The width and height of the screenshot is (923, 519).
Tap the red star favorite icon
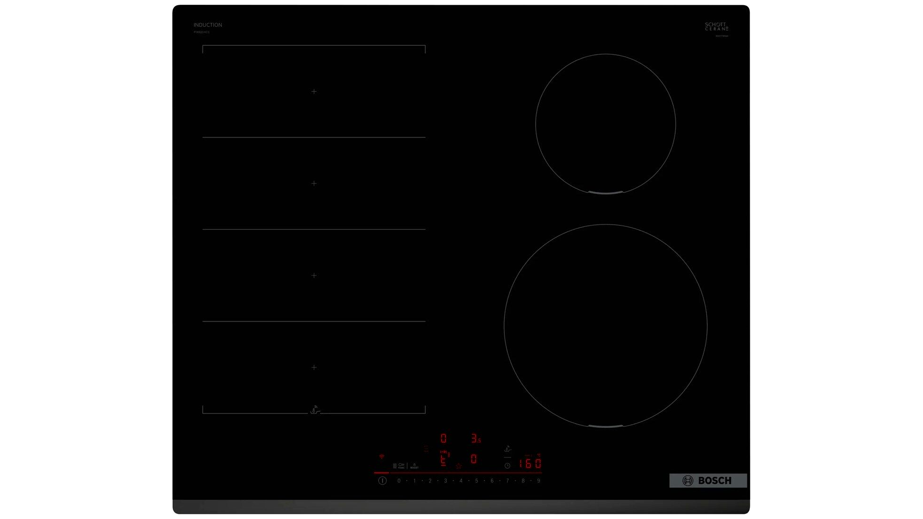click(x=459, y=466)
